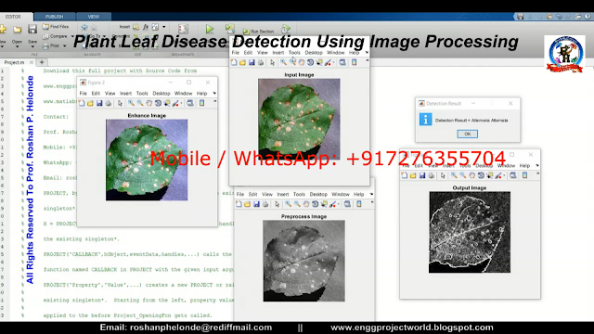Open the Help menu in the Preprocess Image figure
Viewport: 594px width, 334px height.
(x=359, y=194)
